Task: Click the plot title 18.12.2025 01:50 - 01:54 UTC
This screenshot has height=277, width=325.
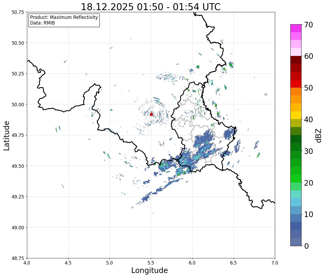Action: (x=151, y=7)
